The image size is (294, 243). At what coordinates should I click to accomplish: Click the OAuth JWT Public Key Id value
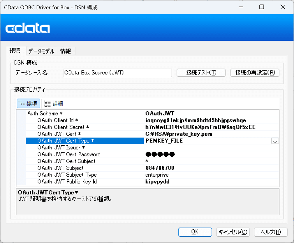point(158,182)
